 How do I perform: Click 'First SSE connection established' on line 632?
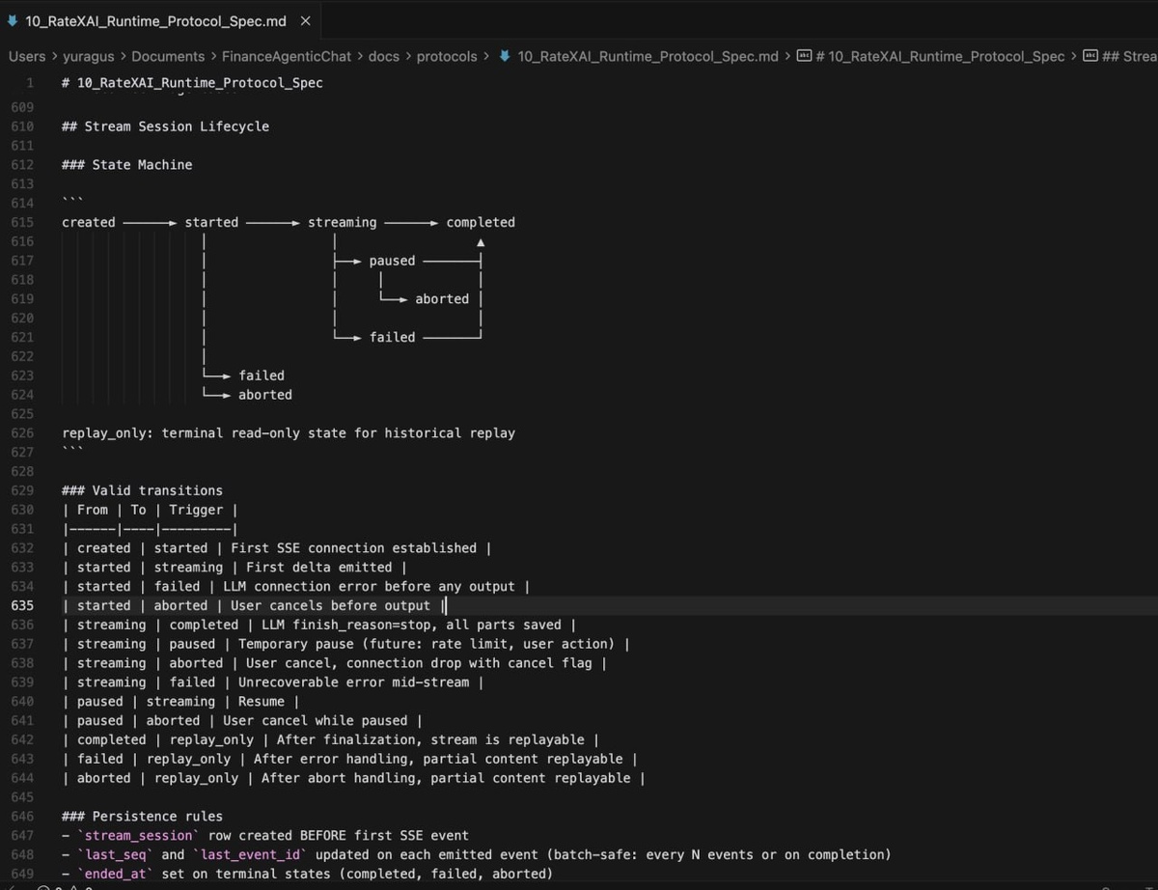tap(353, 548)
